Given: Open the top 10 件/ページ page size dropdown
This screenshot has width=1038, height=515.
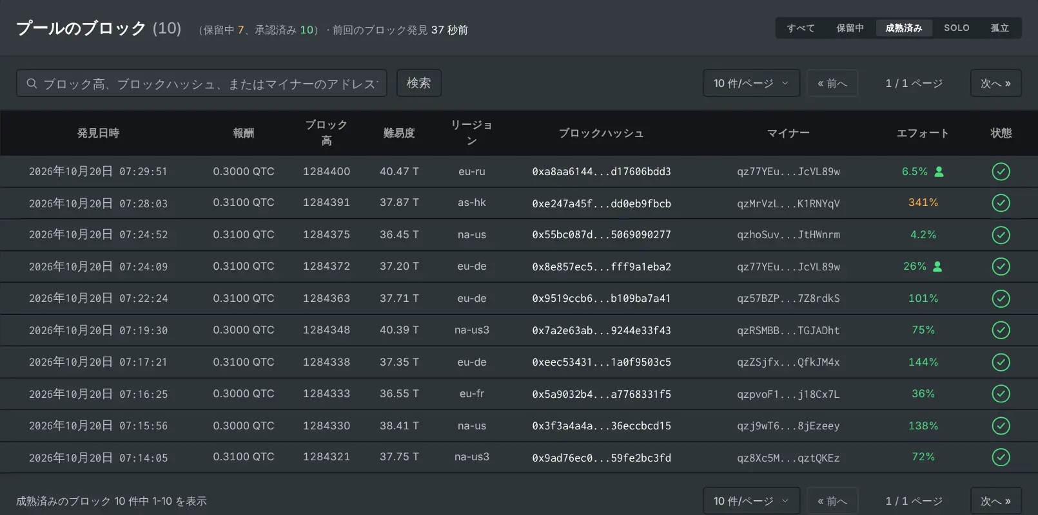Looking at the screenshot, I should coord(751,83).
